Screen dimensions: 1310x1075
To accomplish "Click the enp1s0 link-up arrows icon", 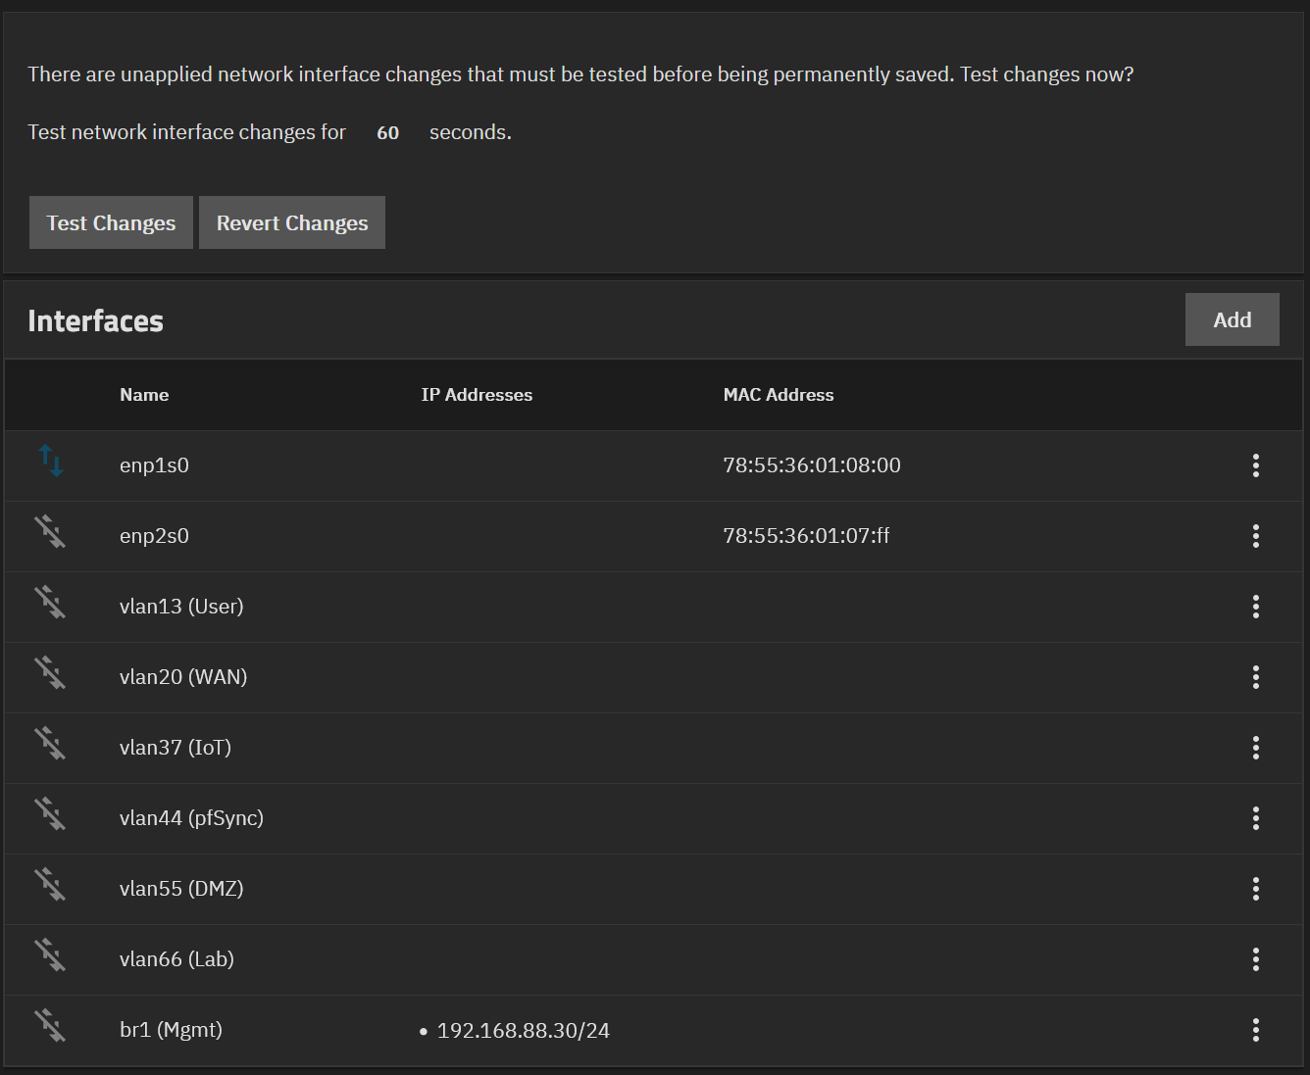I will tap(51, 461).
